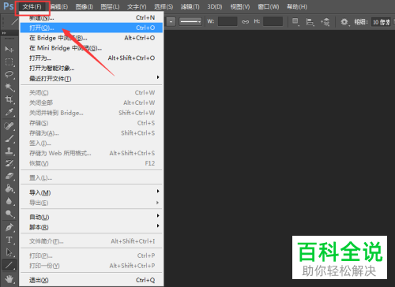Click the 文件(F) menu title
Screen dimensions: 395x287
tap(32, 7)
